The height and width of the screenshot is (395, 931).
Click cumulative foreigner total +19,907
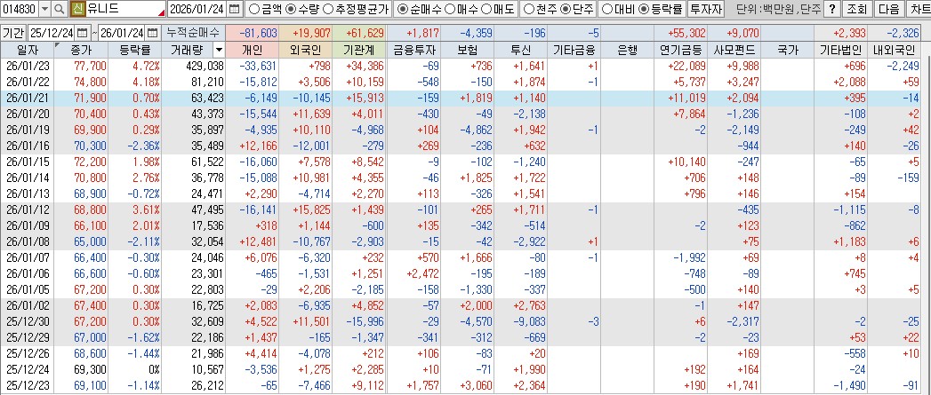[306, 33]
